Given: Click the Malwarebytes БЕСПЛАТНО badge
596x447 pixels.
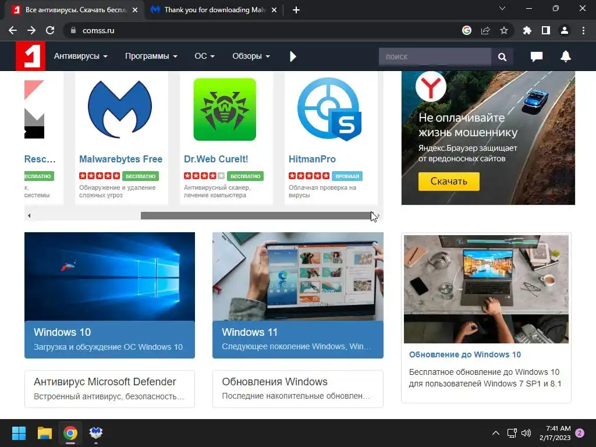Looking at the screenshot, I should pyautogui.click(x=141, y=176).
